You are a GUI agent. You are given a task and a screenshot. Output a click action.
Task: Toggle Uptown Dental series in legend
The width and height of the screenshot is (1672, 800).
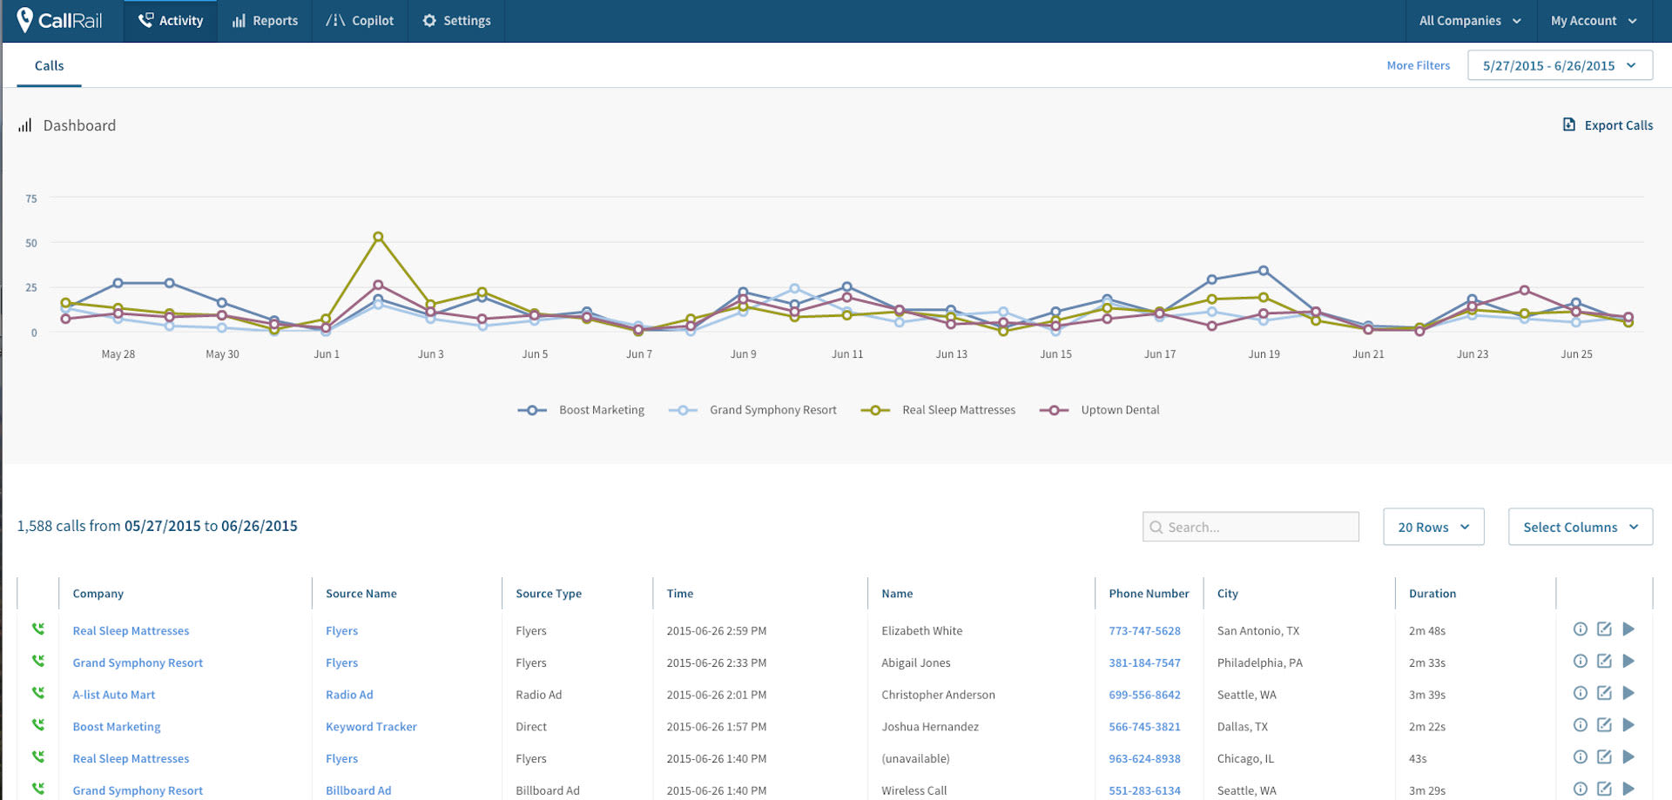(1099, 410)
